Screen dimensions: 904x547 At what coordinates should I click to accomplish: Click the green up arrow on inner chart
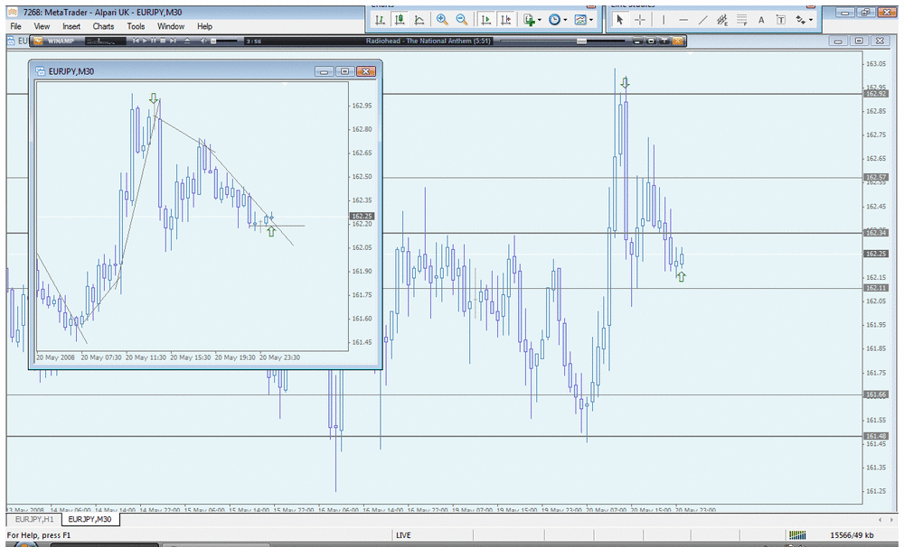271,231
